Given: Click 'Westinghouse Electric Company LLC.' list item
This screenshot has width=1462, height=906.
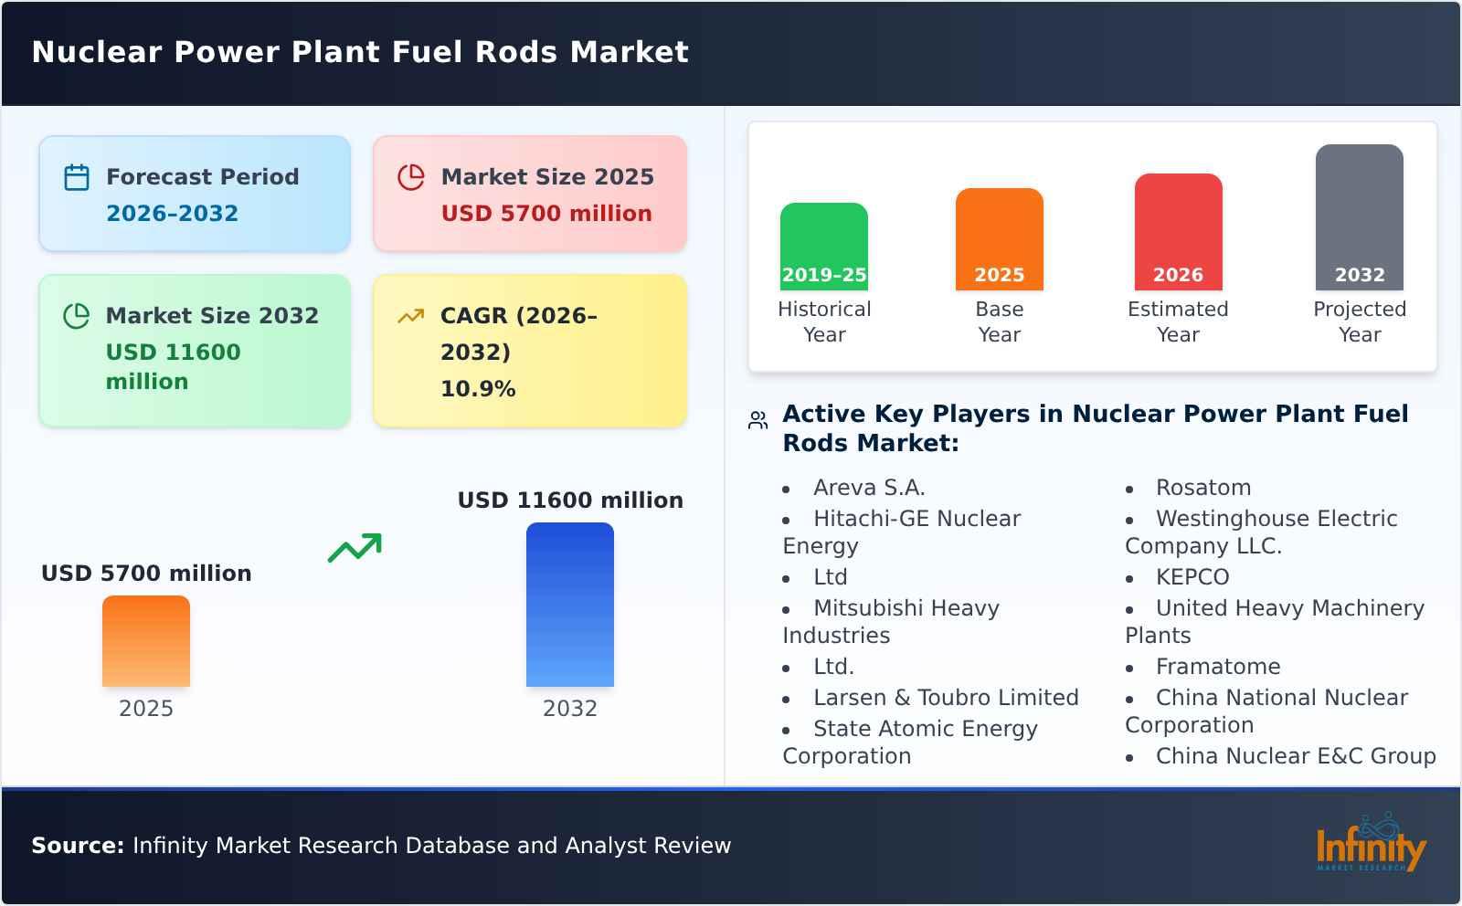Looking at the screenshot, I should pos(1261,532).
